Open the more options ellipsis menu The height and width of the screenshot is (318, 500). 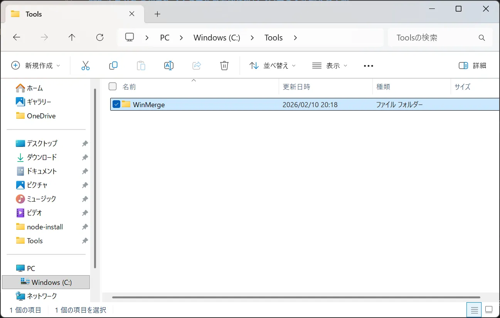pyautogui.click(x=369, y=66)
